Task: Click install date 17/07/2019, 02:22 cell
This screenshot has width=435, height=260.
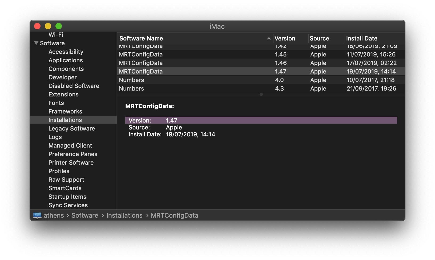Action: (372, 63)
